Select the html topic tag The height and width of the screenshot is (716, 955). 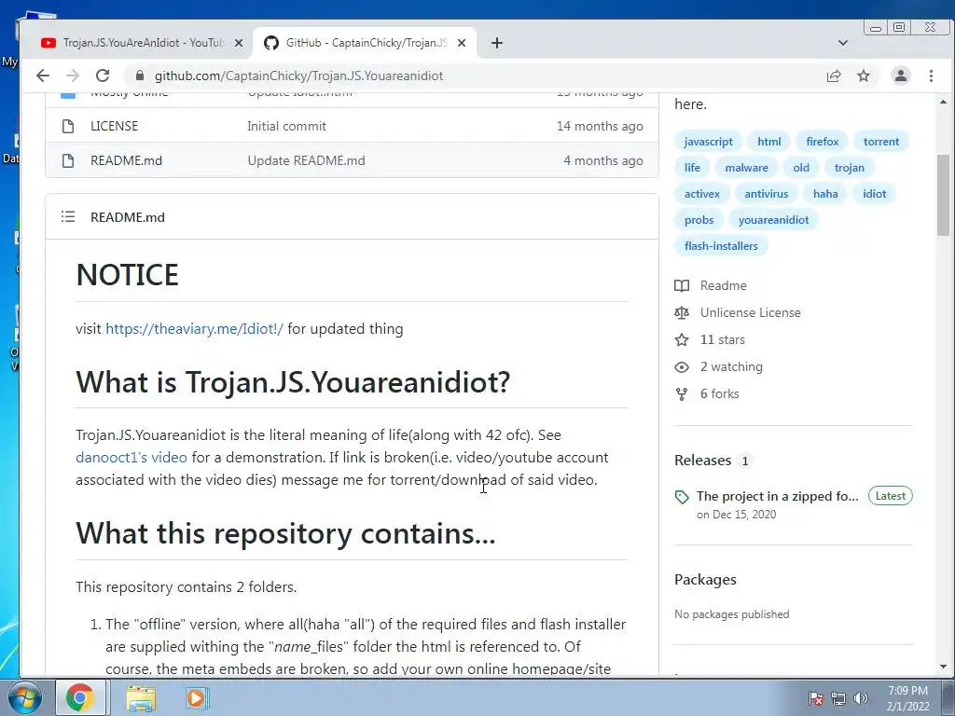pyautogui.click(x=769, y=142)
